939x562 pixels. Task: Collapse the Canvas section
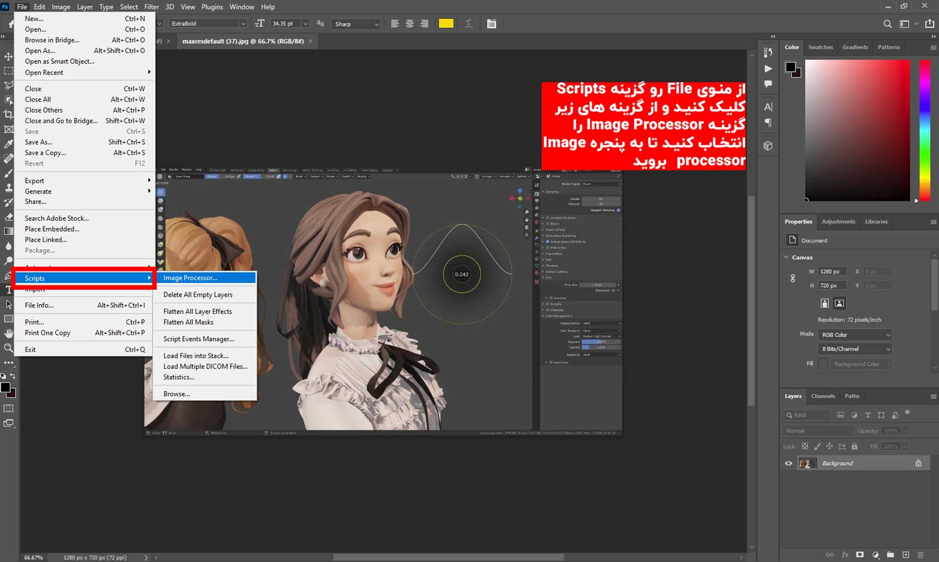point(787,257)
